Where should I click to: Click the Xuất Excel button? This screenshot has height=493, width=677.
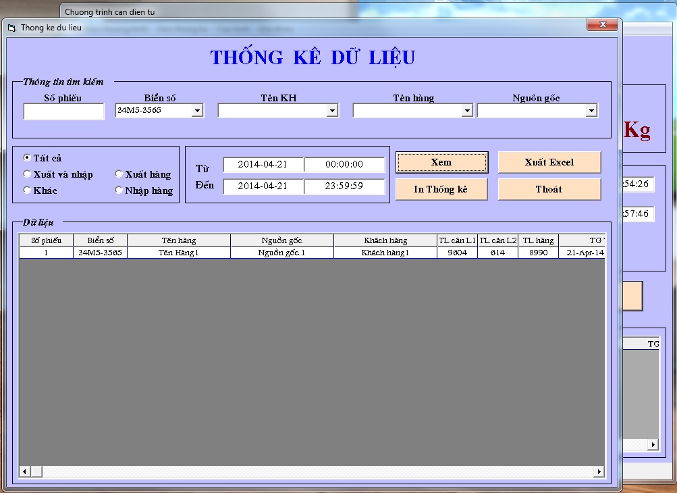(x=549, y=163)
